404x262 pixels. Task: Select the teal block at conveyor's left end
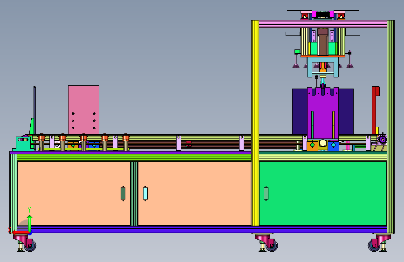(x=23, y=144)
